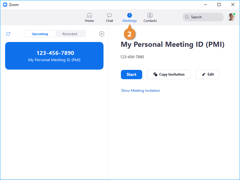Minimize the Zoom window
Screen dimensions: 240x180
pos(205,4)
